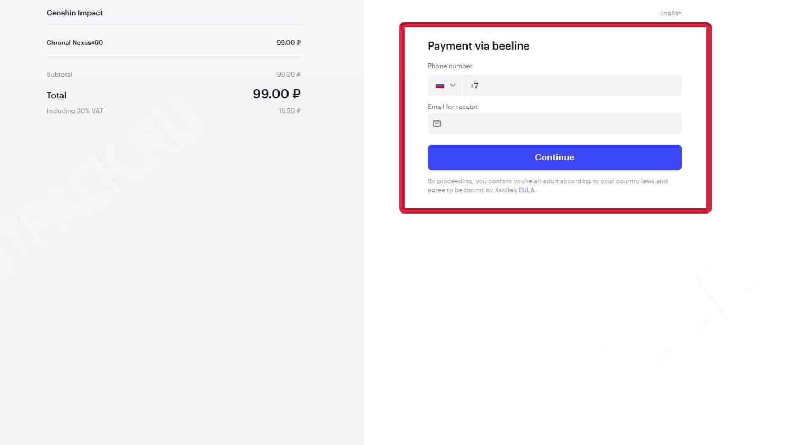Click the Phone number field label
Image resolution: width=791 pixels, height=445 pixels.
(450, 66)
